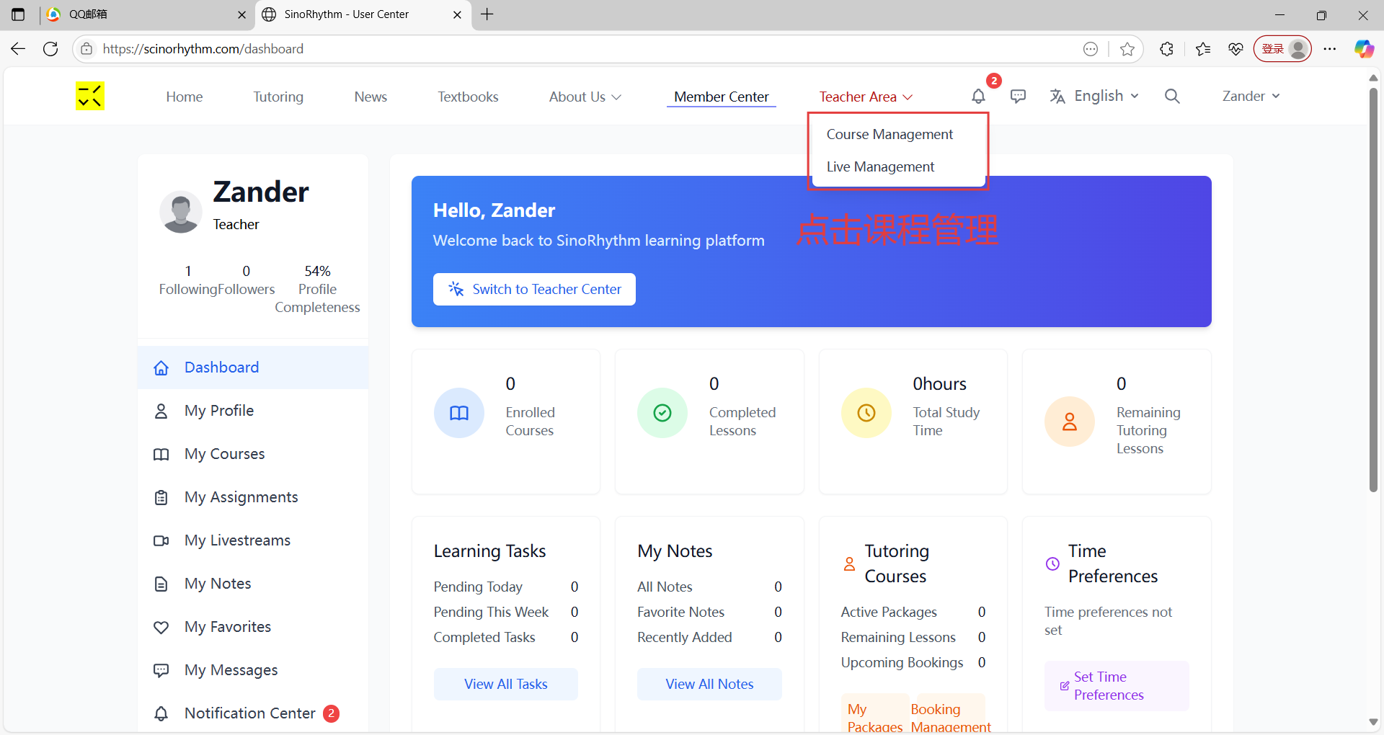The image size is (1384, 735).
Task: Click the Active Packages row
Action: click(913, 612)
